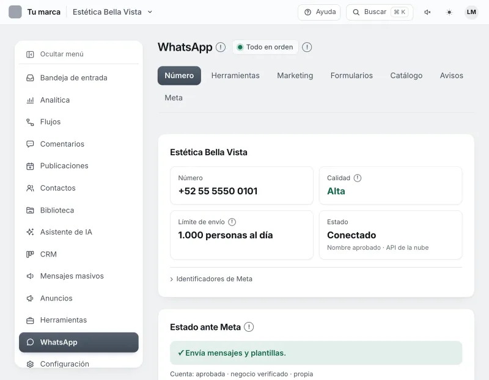Click the Estética Bella Vista card heading
Viewport: 489px width, 380px height.
pos(208,153)
